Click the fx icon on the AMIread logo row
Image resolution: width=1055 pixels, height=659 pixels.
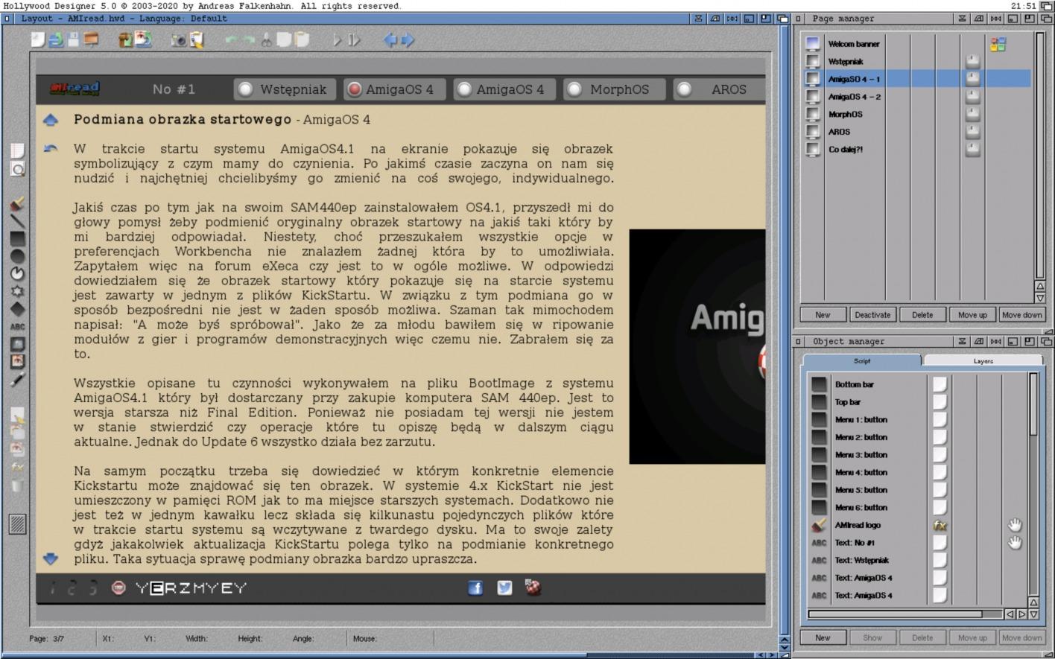[940, 525]
